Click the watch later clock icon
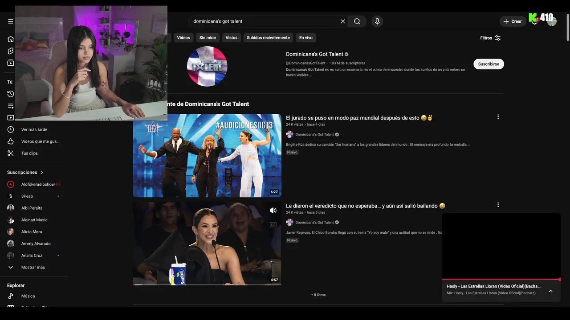 (x=11, y=129)
